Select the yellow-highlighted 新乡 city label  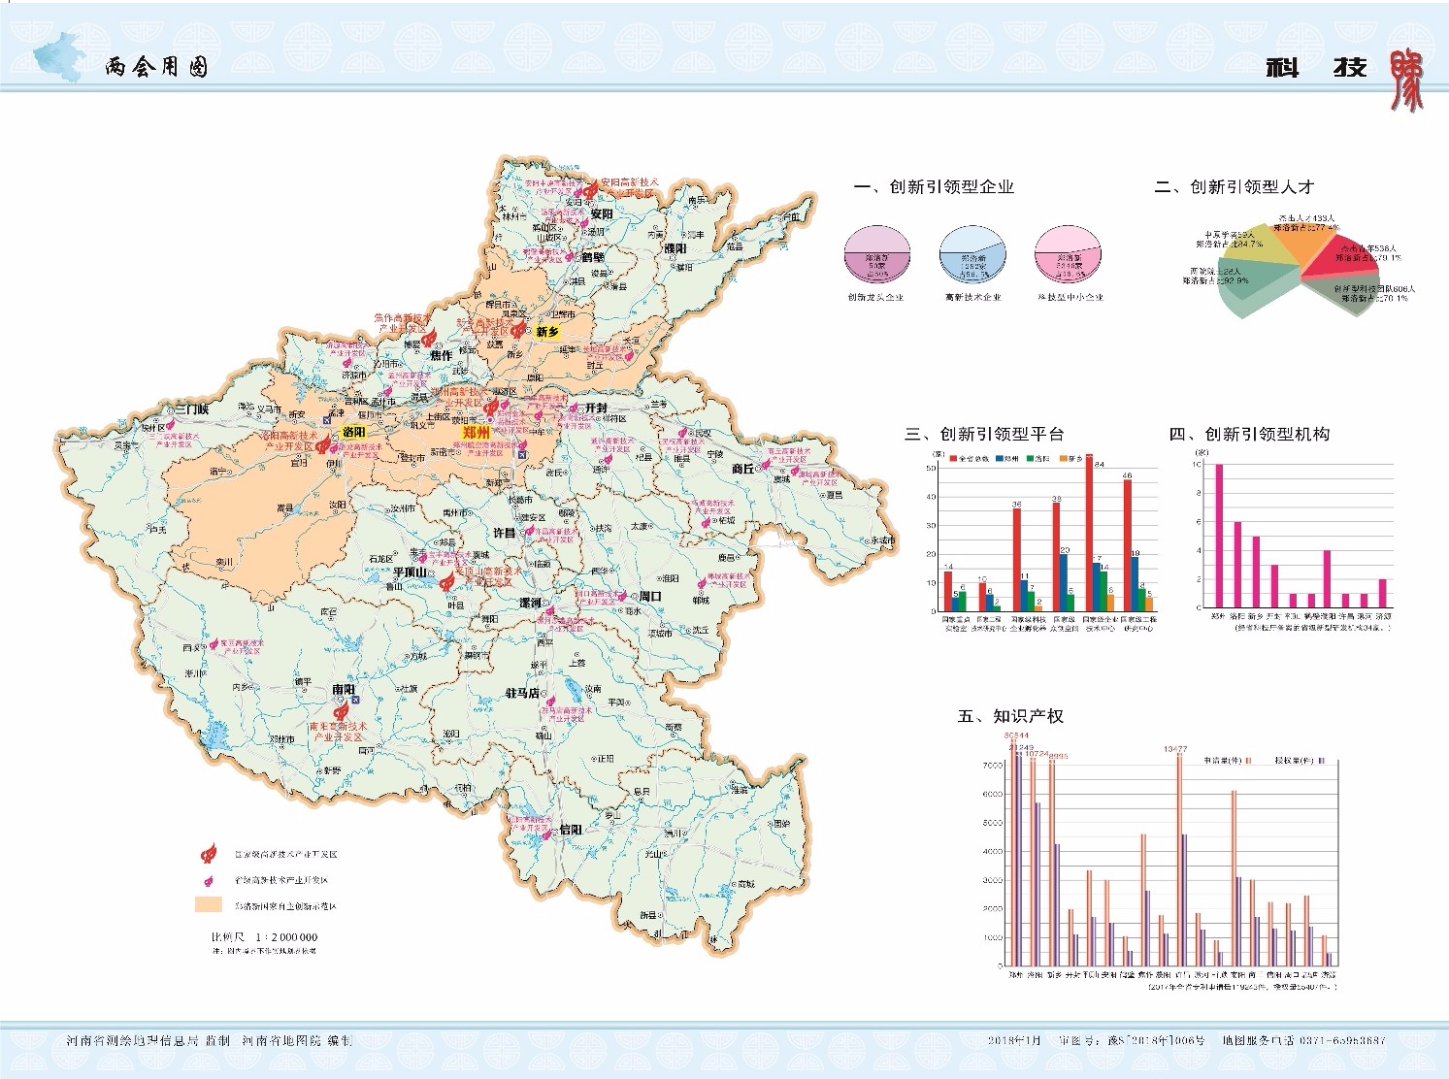point(548,332)
